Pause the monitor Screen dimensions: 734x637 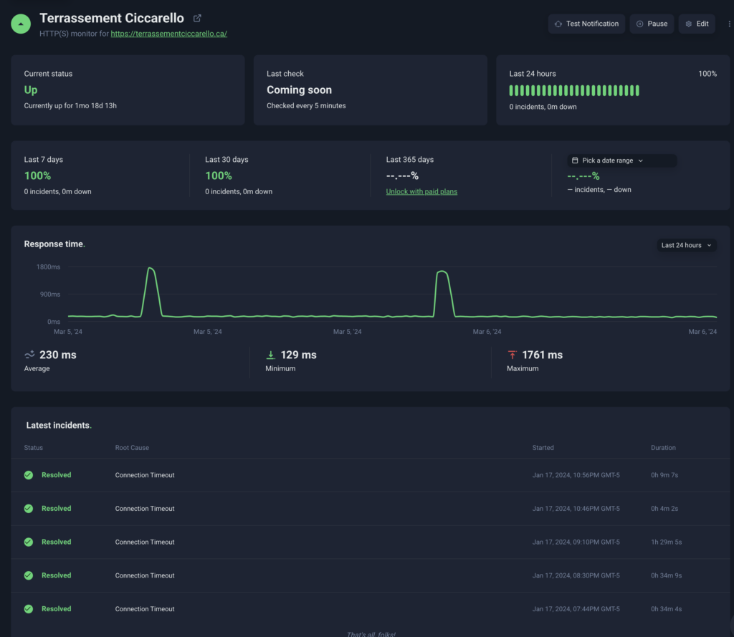652,24
